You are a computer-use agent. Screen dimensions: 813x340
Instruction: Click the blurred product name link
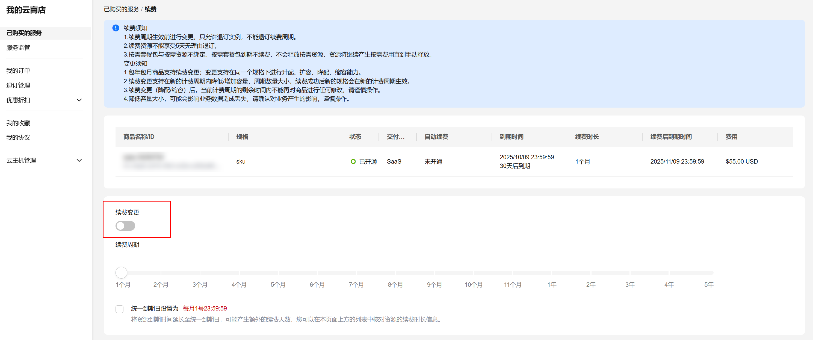[x=144, y=157]
